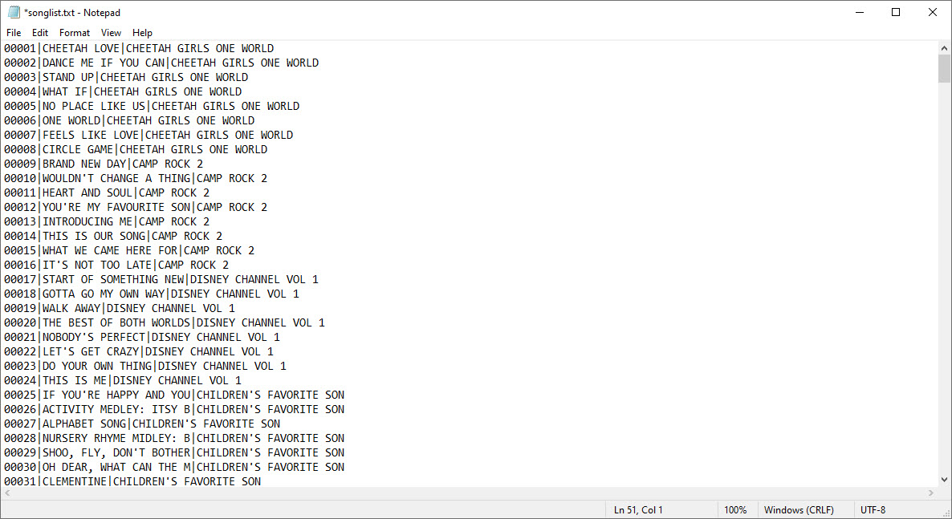
Task: Open the Help menu
Action: (142, 33)
